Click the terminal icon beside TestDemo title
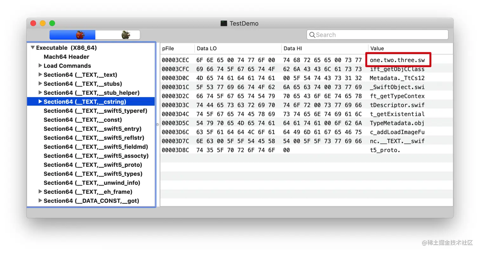Viewport: 480px width, 253px height. (x=224, y=23)
